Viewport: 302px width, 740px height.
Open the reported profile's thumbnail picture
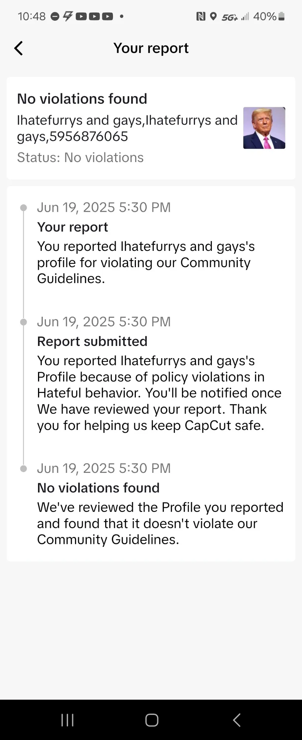pos(264,128)
